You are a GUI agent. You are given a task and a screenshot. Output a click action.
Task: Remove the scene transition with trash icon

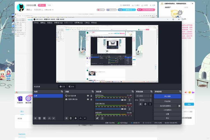[145, 104]
